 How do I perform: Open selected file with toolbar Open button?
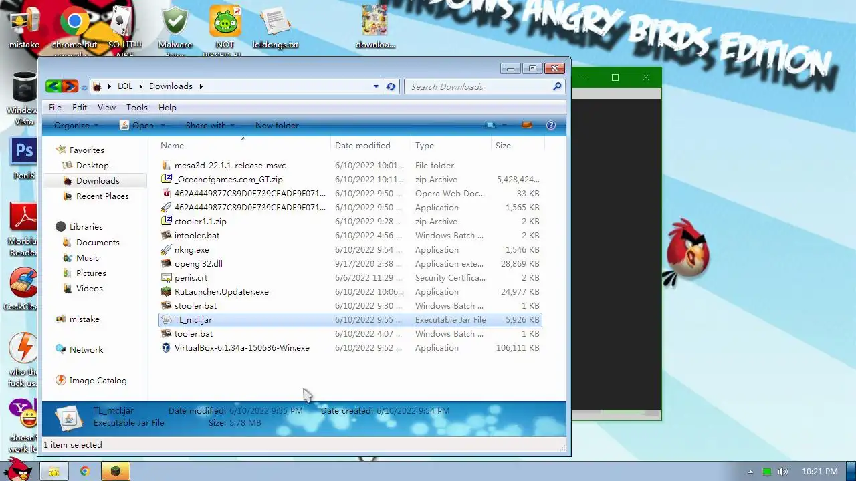point(136,125)
